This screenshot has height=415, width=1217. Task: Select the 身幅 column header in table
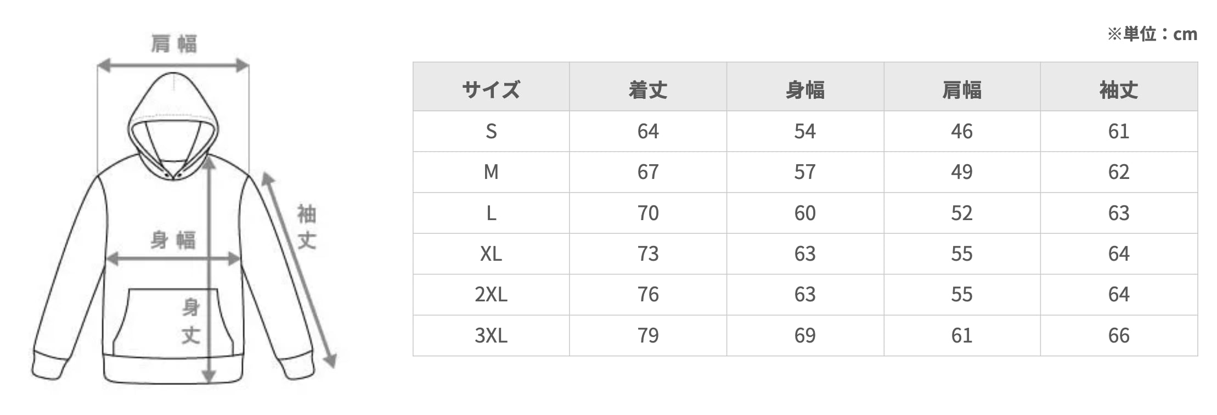coord(805,89)
